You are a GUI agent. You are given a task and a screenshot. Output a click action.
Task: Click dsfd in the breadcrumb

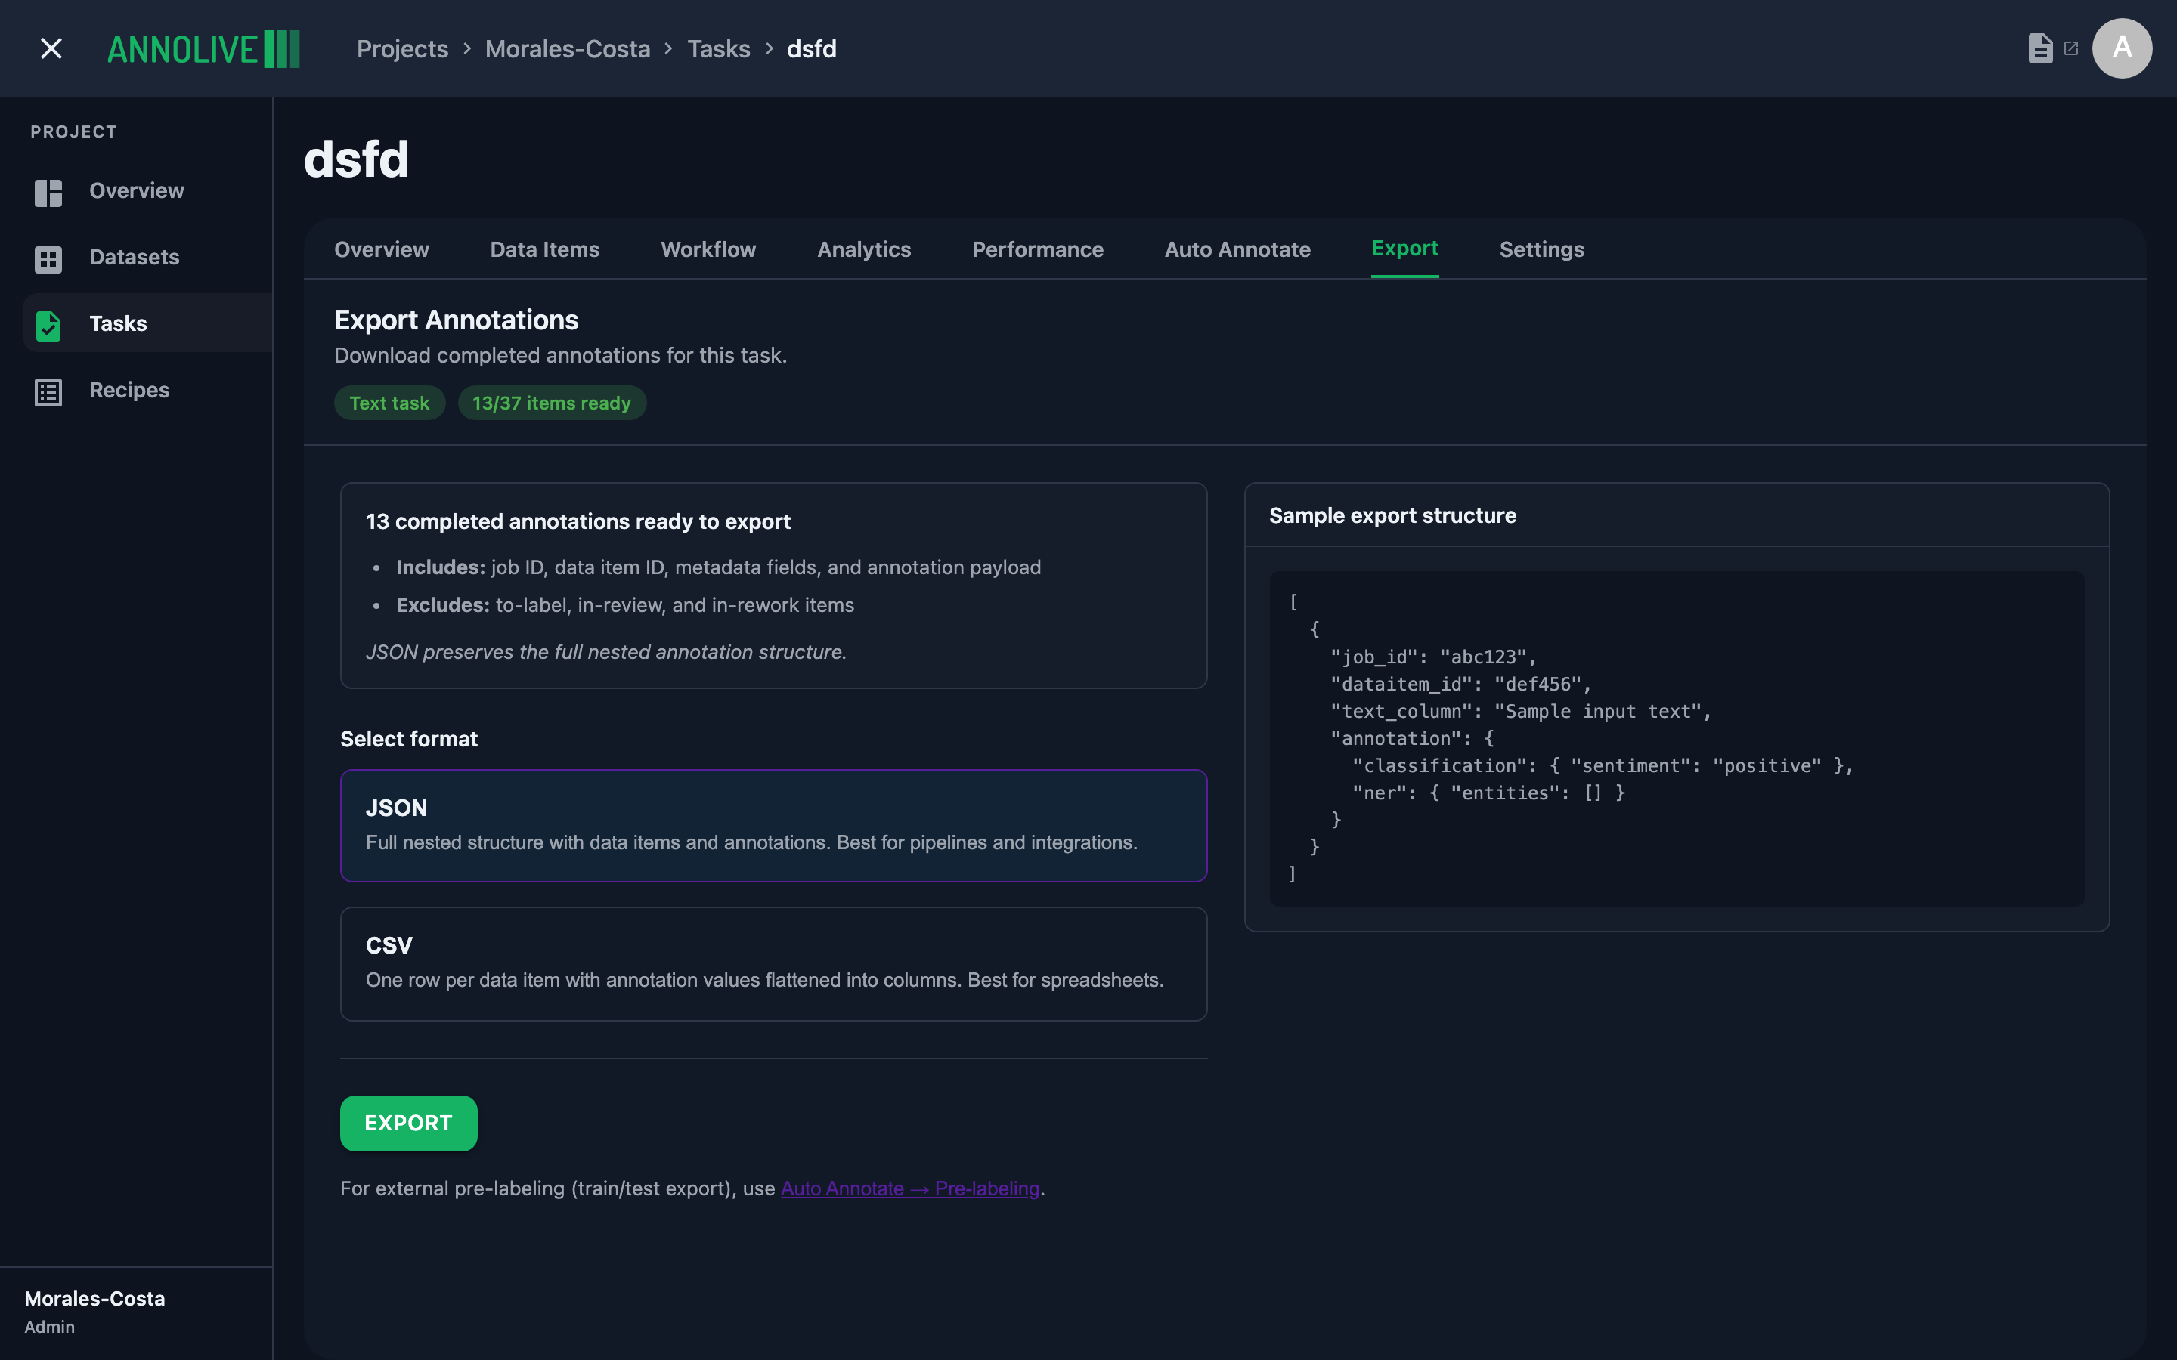coord(811,48)
